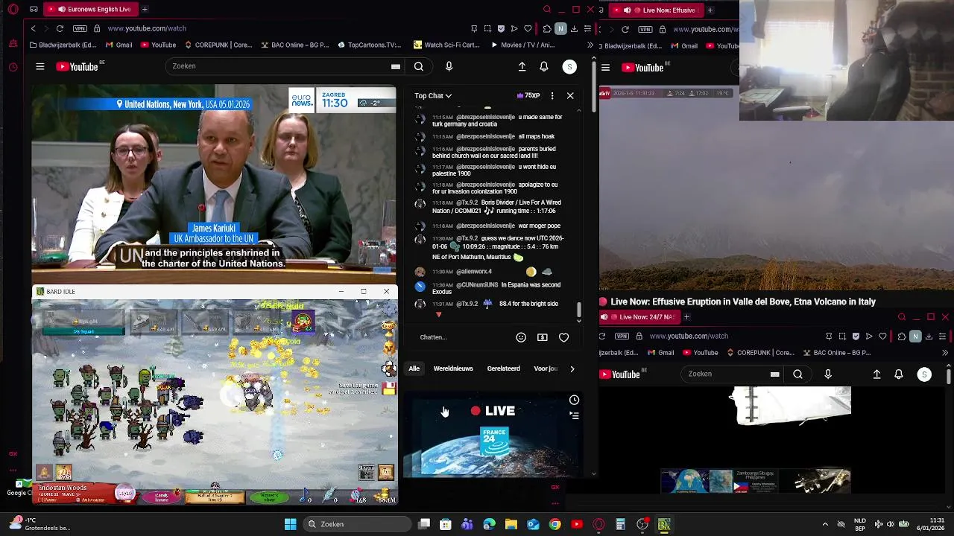Open TopCartoons.TV bookmark
This screenshot has height=536, width=954.
point(369,45)
